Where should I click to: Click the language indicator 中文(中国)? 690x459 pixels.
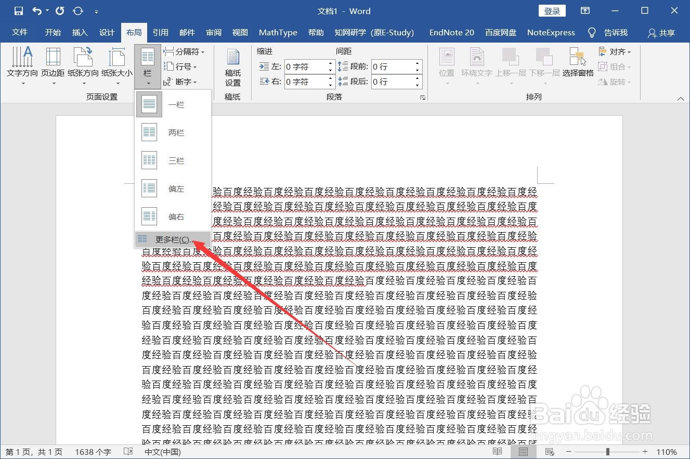[x=163, y=452]
